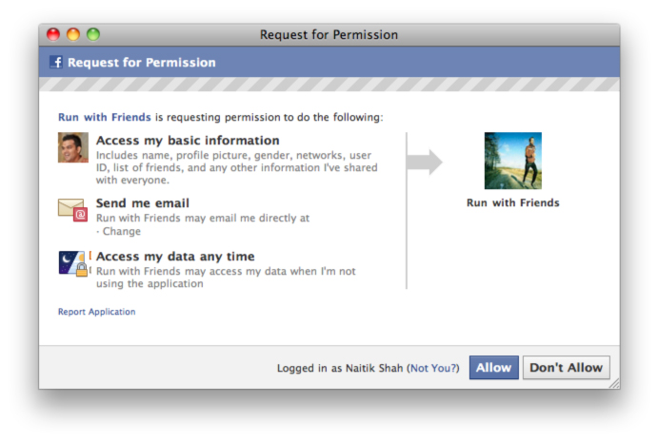Screen dimensions: 658x442
Task: Click the Run with Friends label under the thumbnail
Action: point(512,203)
